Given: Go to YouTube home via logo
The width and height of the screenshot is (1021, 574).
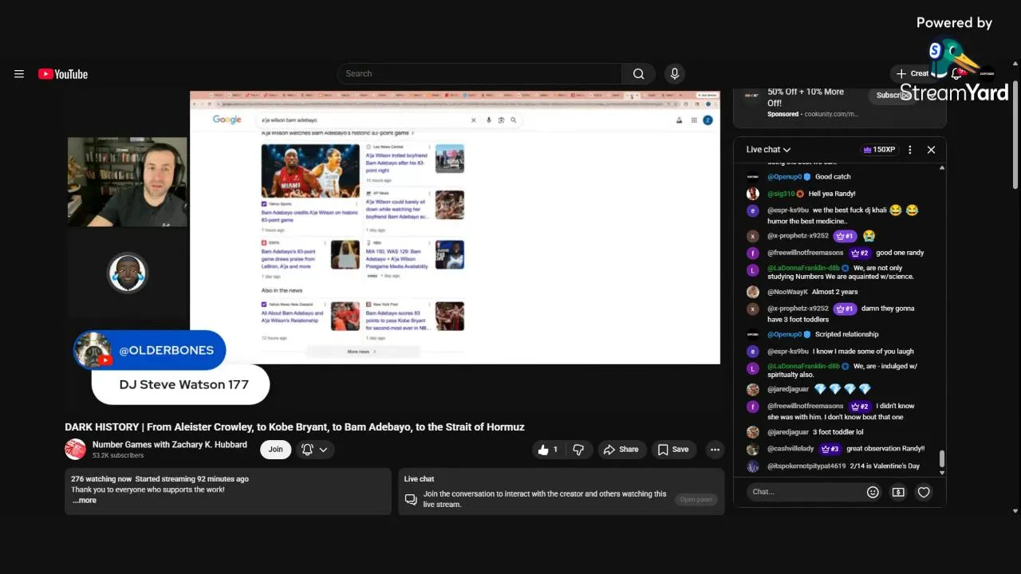Looking at the screenshot, I should 63,74.
